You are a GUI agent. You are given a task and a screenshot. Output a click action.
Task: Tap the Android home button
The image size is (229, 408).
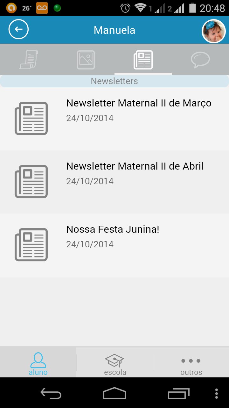114,393
